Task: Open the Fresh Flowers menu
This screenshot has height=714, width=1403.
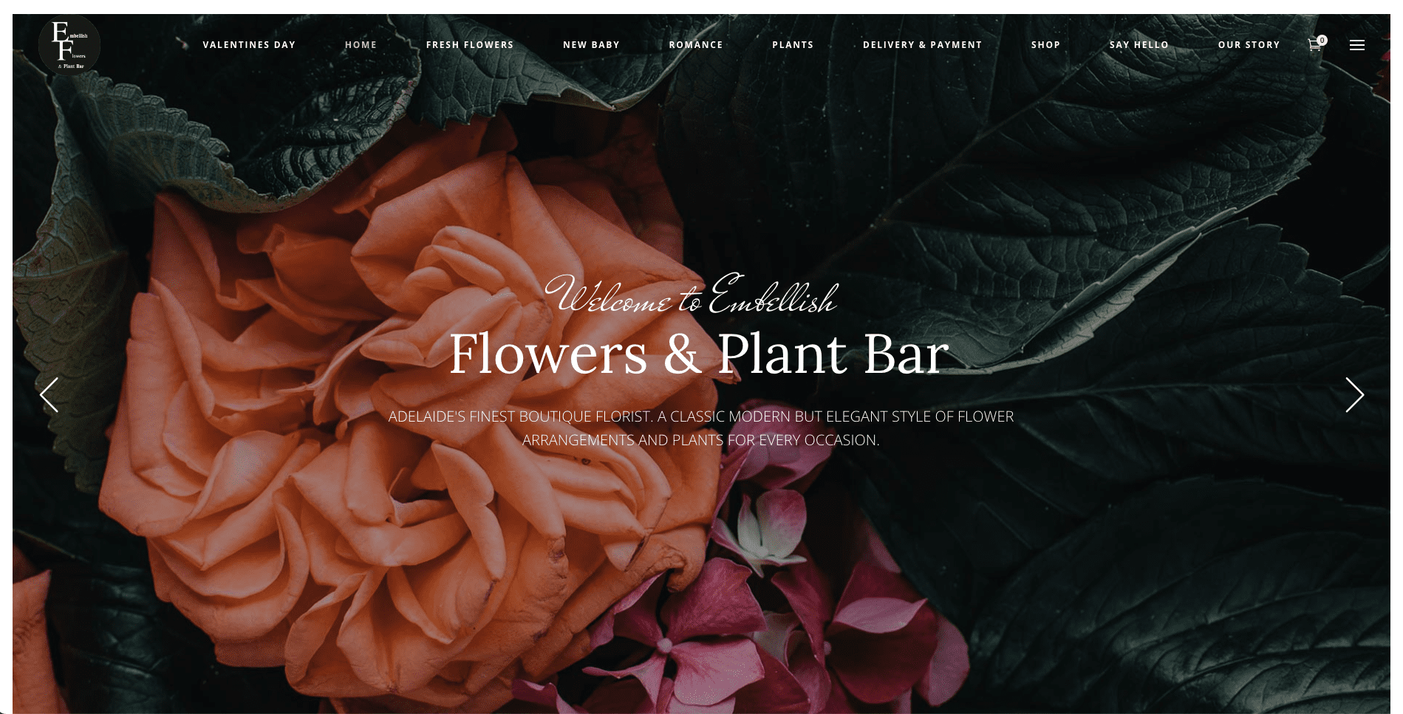Action: pos(470,45)
